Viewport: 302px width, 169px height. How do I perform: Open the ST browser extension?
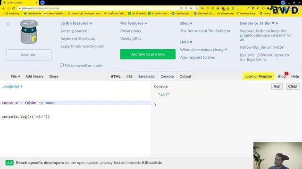(x=258, y=8)
